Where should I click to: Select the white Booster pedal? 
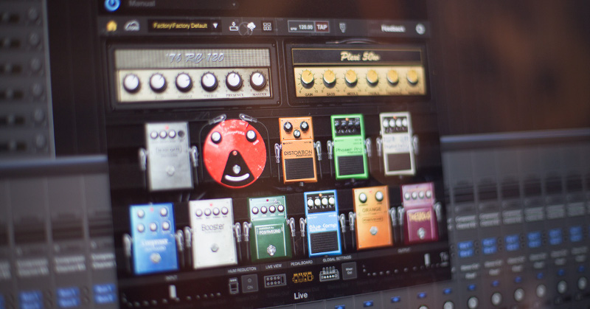point(212,233)
